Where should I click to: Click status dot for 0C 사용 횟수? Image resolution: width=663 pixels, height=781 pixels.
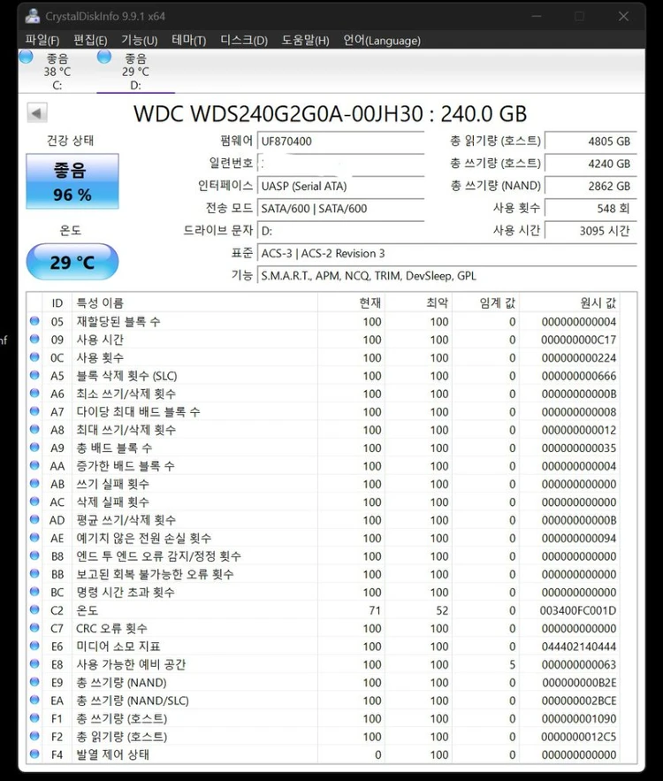coord(34,357)
